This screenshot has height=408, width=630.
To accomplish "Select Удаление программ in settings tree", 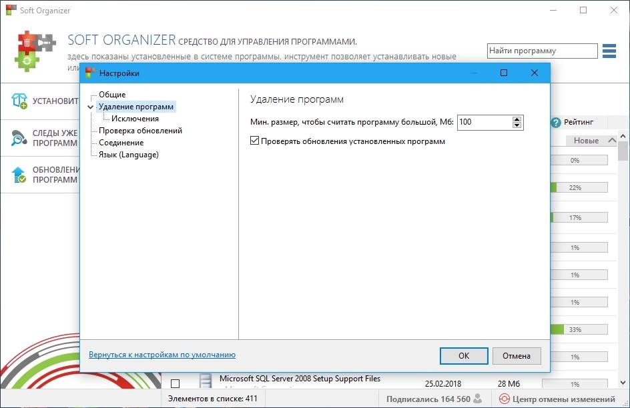I will click(x=136, y=106).
